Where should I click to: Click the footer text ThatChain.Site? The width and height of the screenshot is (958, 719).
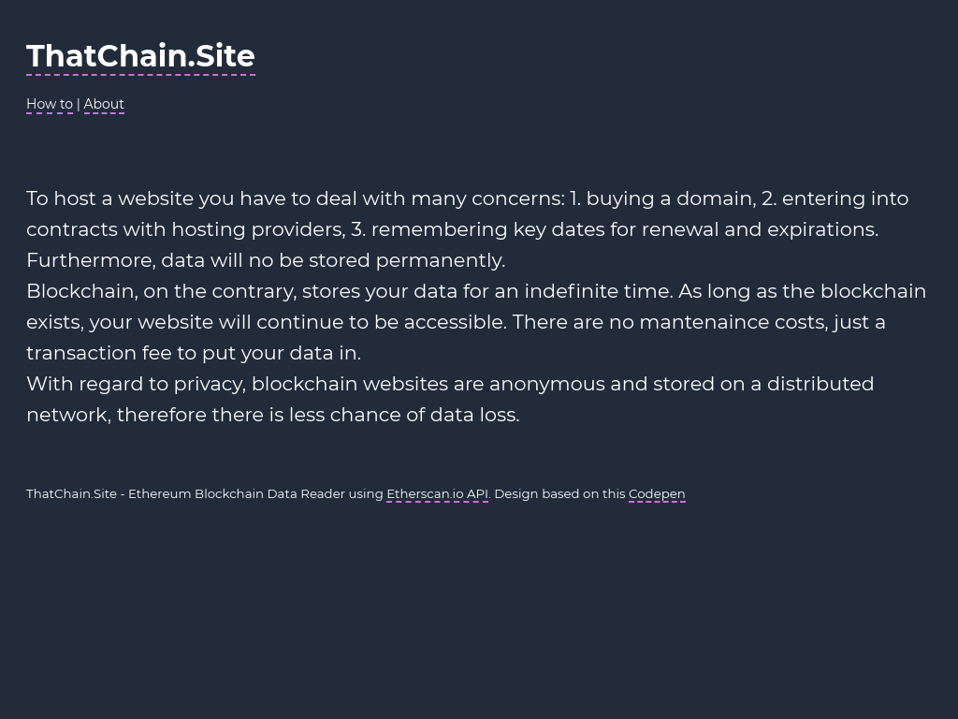[71, 493]
